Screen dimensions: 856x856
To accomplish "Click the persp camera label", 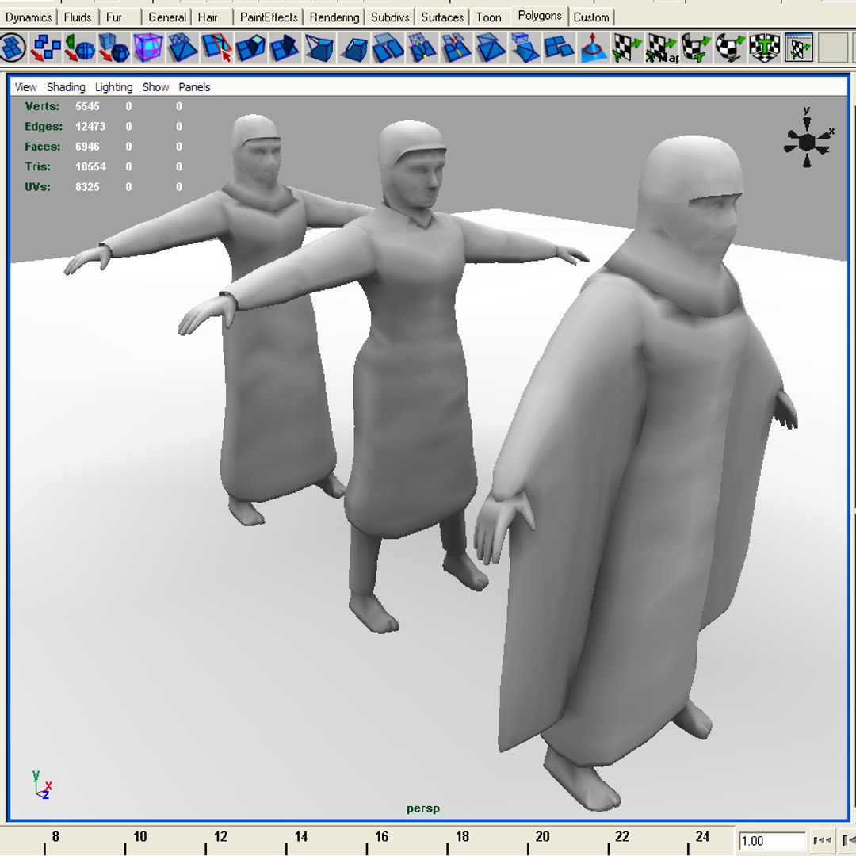I will 423,808.
